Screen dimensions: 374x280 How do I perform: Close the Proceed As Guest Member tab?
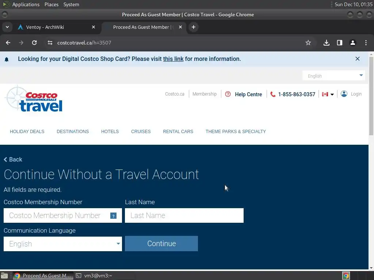click(x=180, y=27)
